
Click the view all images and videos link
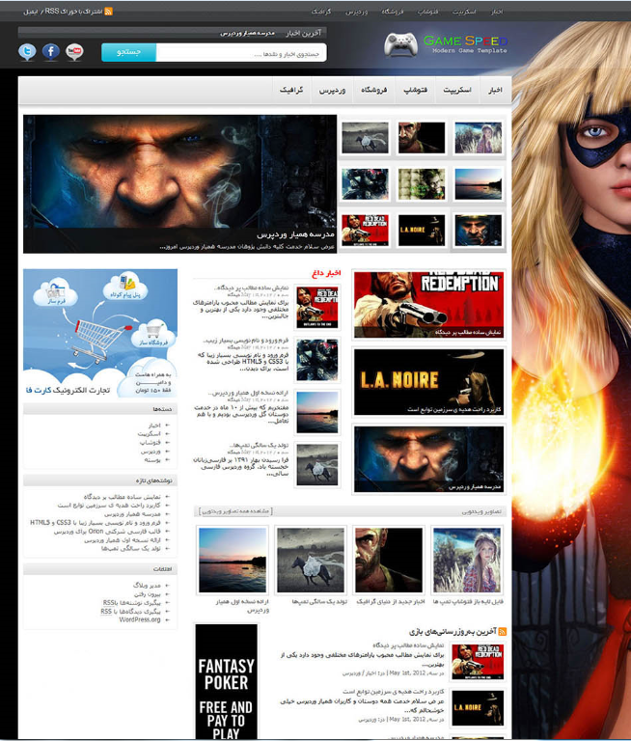point(235,510)
